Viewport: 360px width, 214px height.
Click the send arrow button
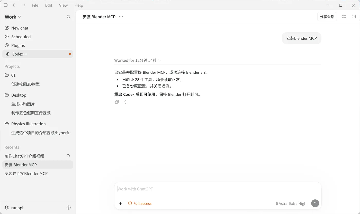coord(315,203)
